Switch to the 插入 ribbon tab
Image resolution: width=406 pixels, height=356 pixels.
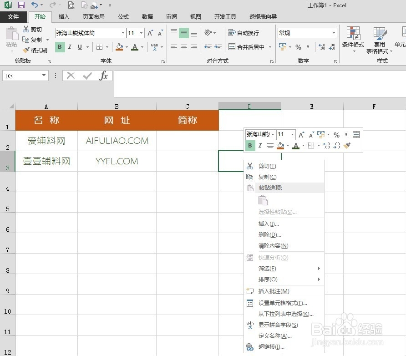(64, 17)
